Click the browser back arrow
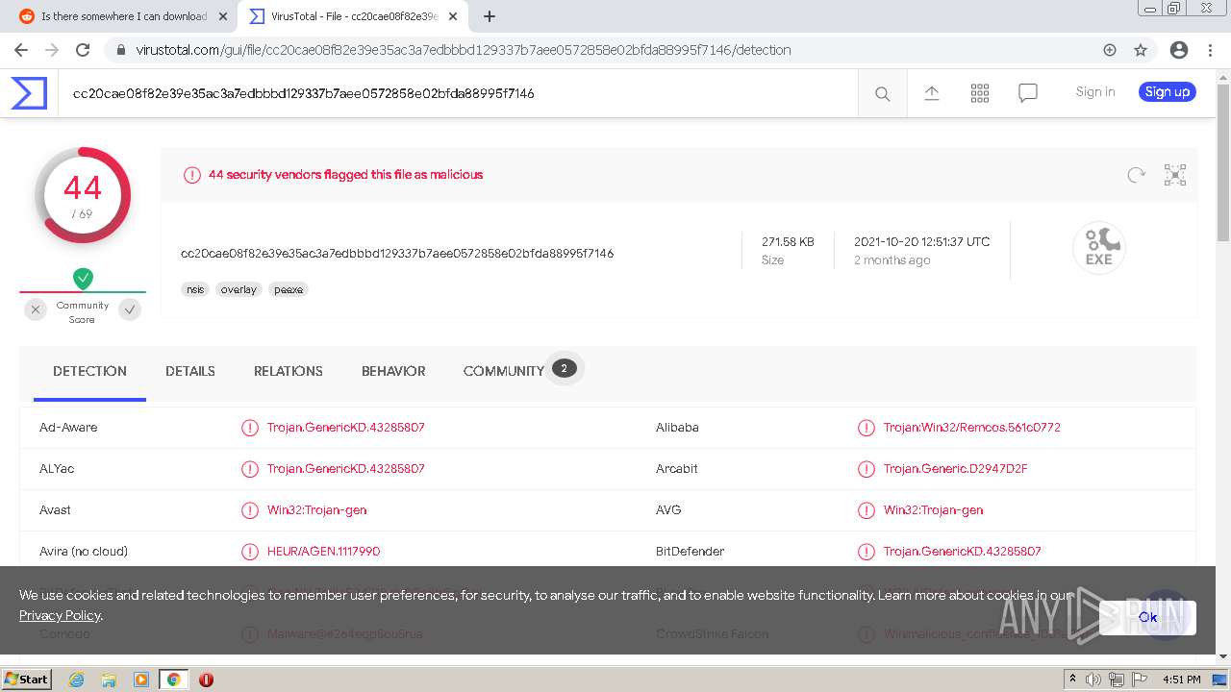Screen dimensions: 1231x692 [21, 50]
